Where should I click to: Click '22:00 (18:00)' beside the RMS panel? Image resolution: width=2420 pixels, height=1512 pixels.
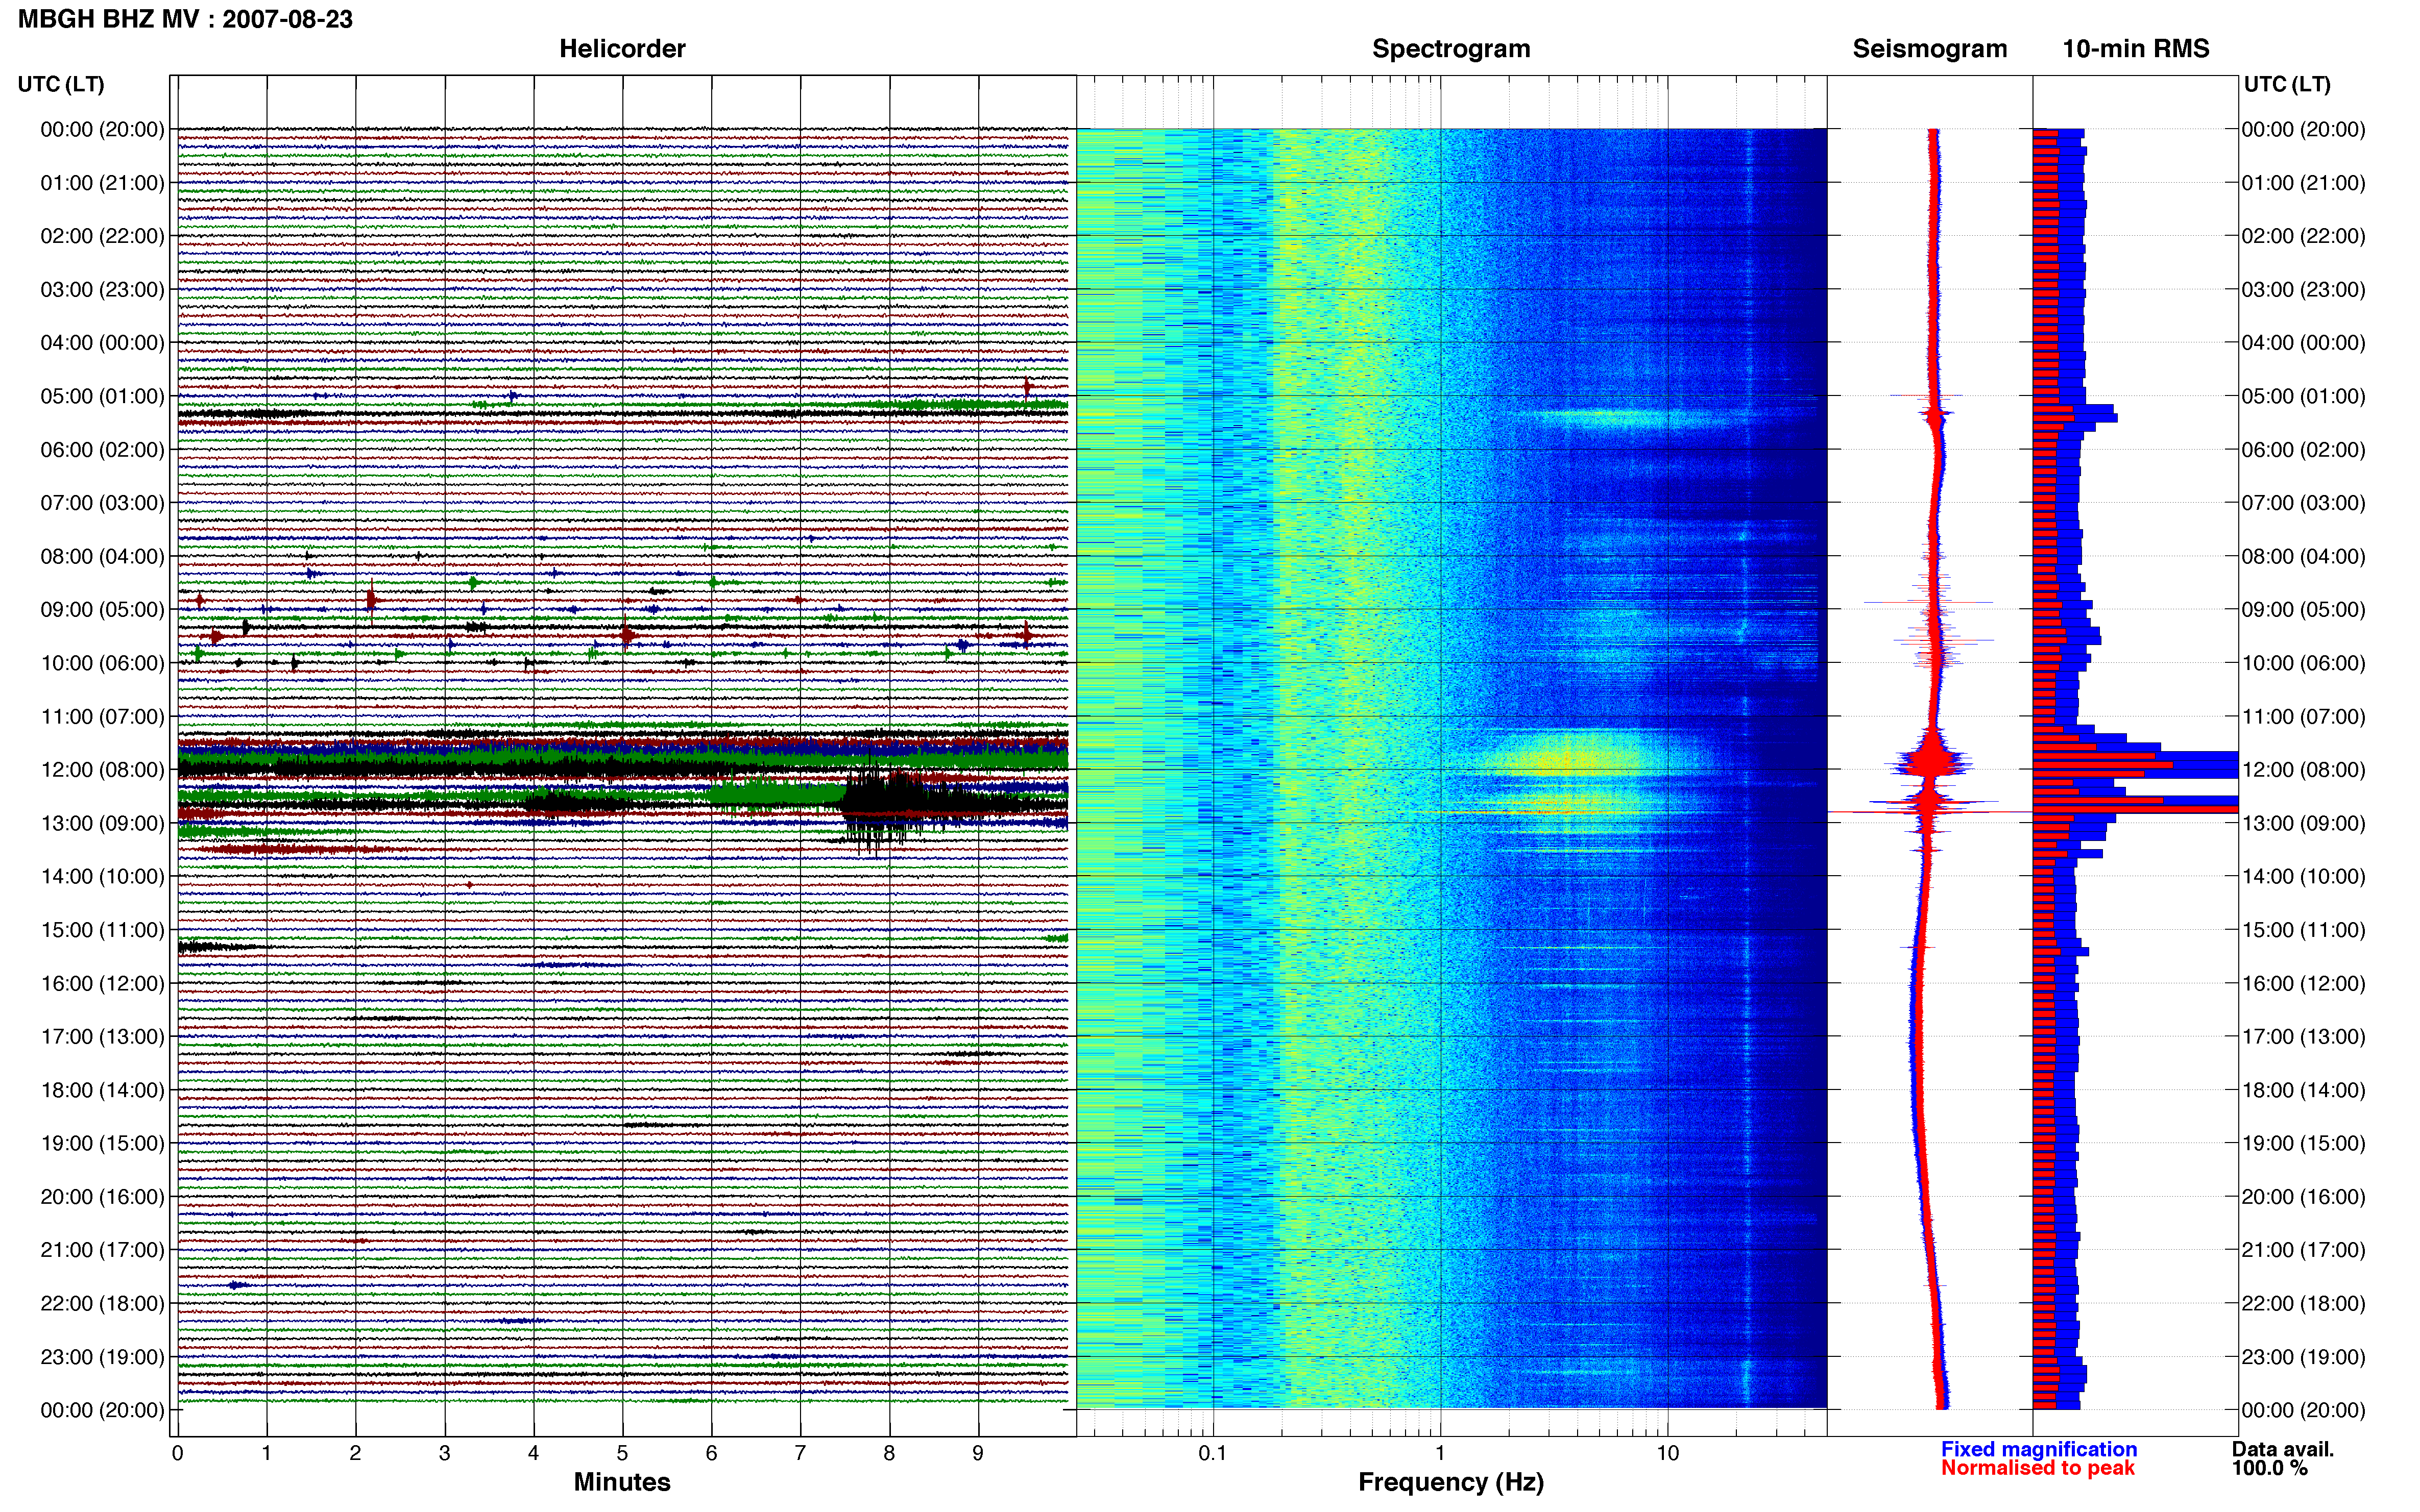pyautogui.click(x=2304, y=1304)
